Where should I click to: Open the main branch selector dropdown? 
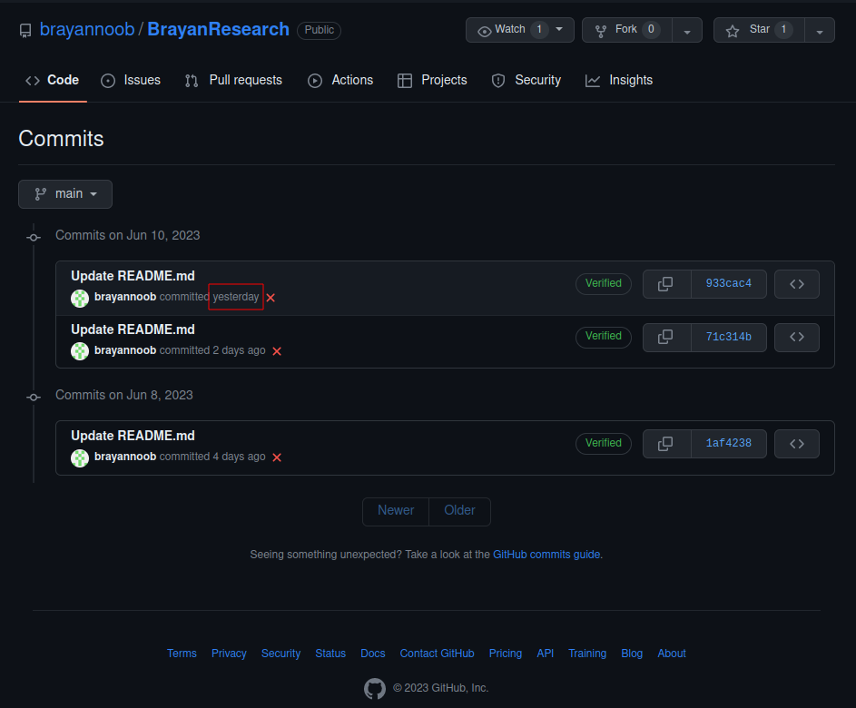pyautogui.click(x=65, y=193)
